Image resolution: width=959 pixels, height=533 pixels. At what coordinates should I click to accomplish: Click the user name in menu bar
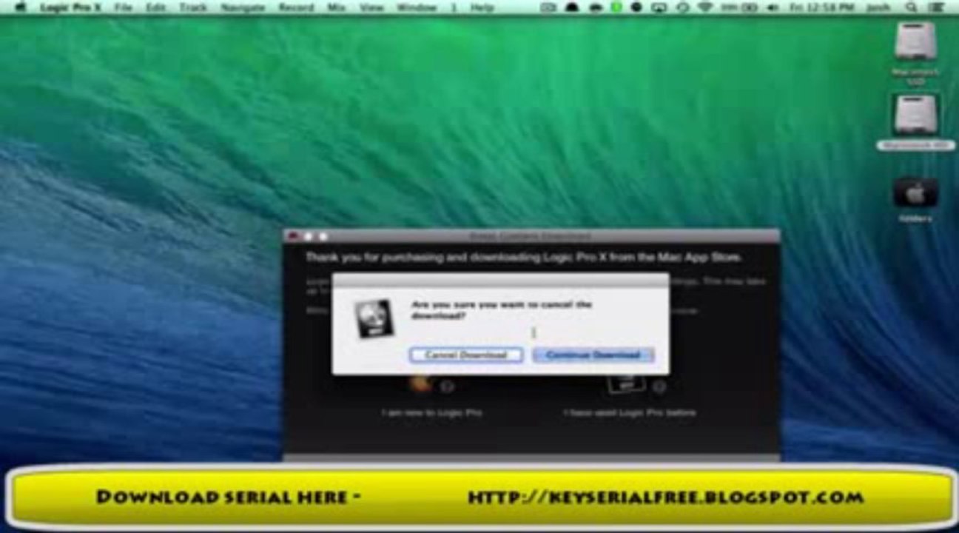point(877,7)
